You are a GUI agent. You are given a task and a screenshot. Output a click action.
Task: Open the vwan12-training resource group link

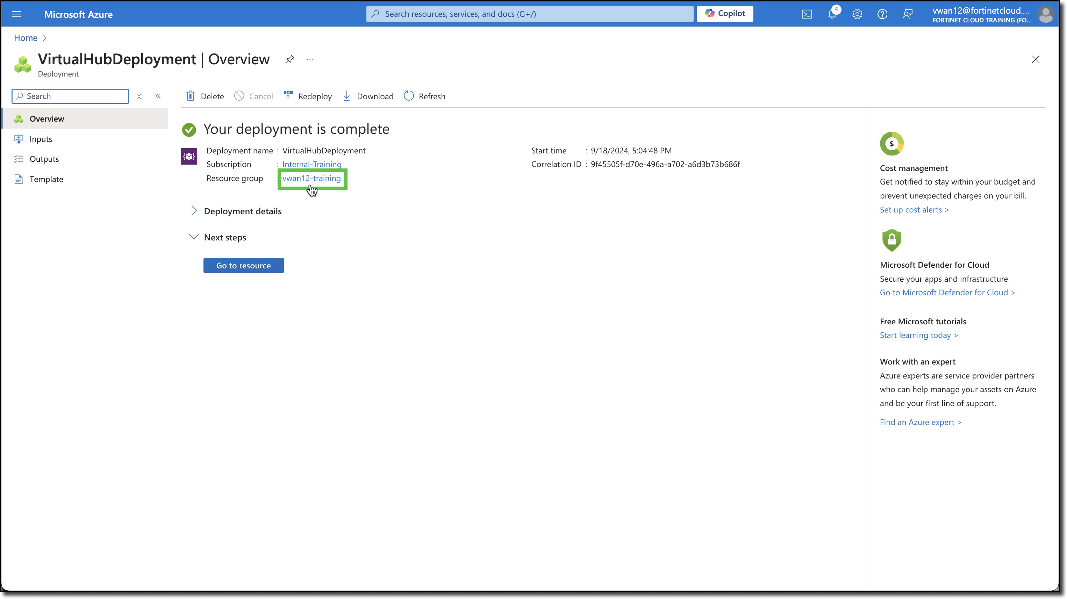[x=311, y=179]
